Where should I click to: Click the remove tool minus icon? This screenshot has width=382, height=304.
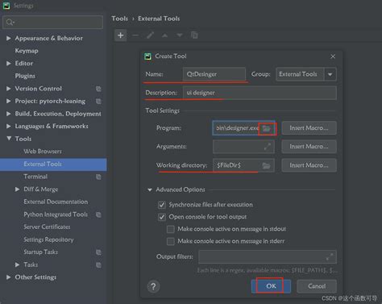135,35
